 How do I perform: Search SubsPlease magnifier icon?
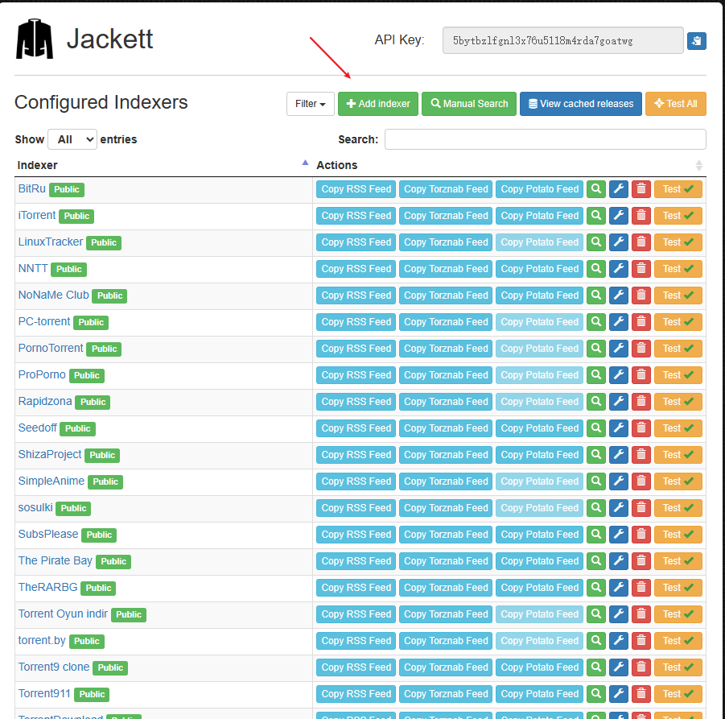tap(596, 535)
